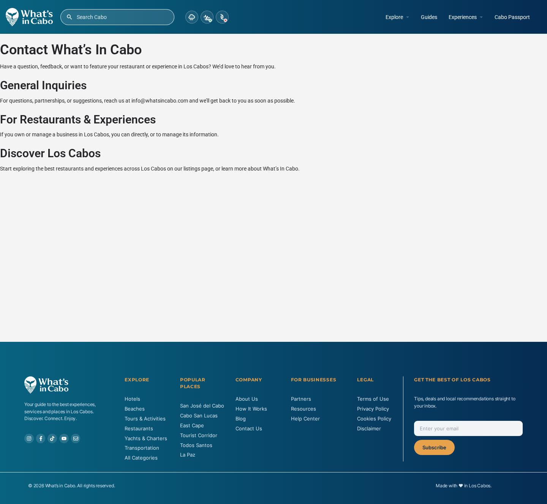Expand the Experiences dropdown in the navbar

466,17
